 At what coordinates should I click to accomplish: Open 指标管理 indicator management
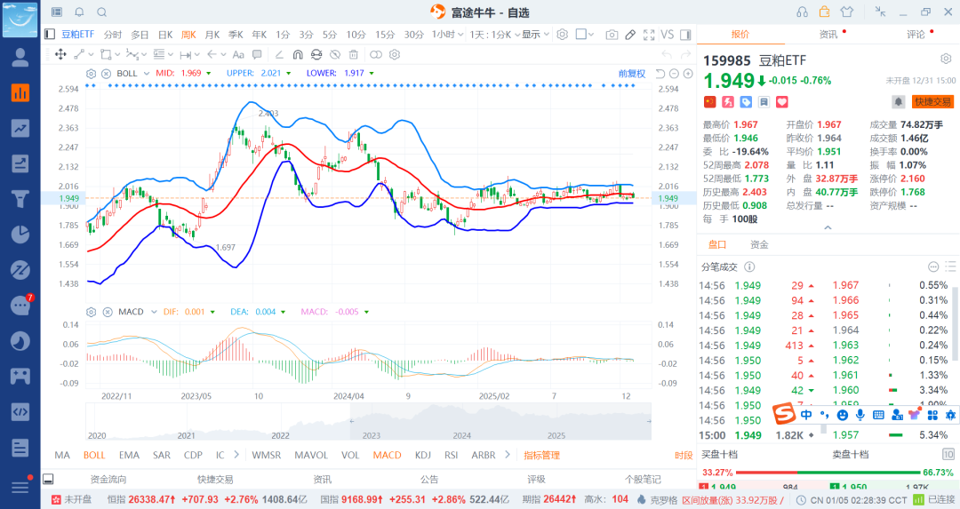542,455
